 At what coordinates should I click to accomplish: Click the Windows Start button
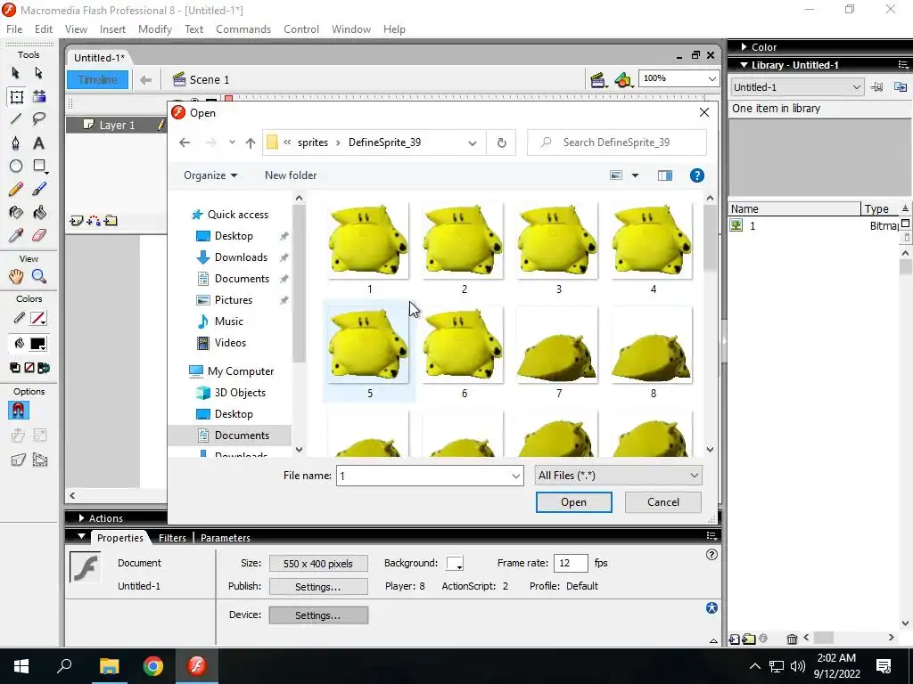(x=21, y=666)
